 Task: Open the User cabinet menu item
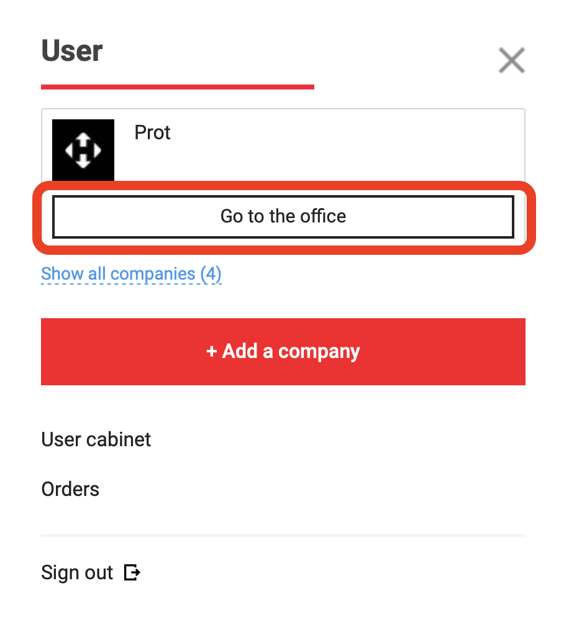(x=96, y=439)
